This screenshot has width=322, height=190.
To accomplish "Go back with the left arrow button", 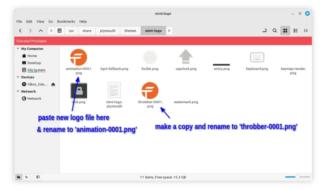I will 20,31.
